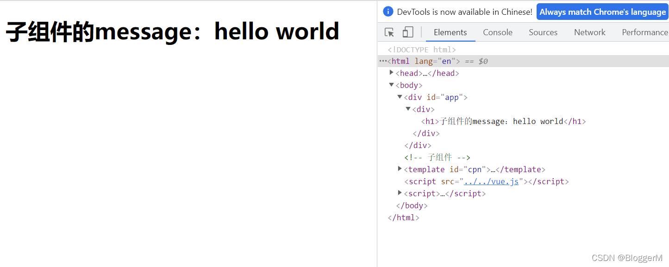Collapse the div id="app" node
The height and width of the screenshot is (267, 669).
(400, 97)
